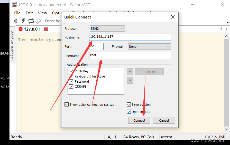Click the terminal vertical scrollbar track

tap(226, 82)
